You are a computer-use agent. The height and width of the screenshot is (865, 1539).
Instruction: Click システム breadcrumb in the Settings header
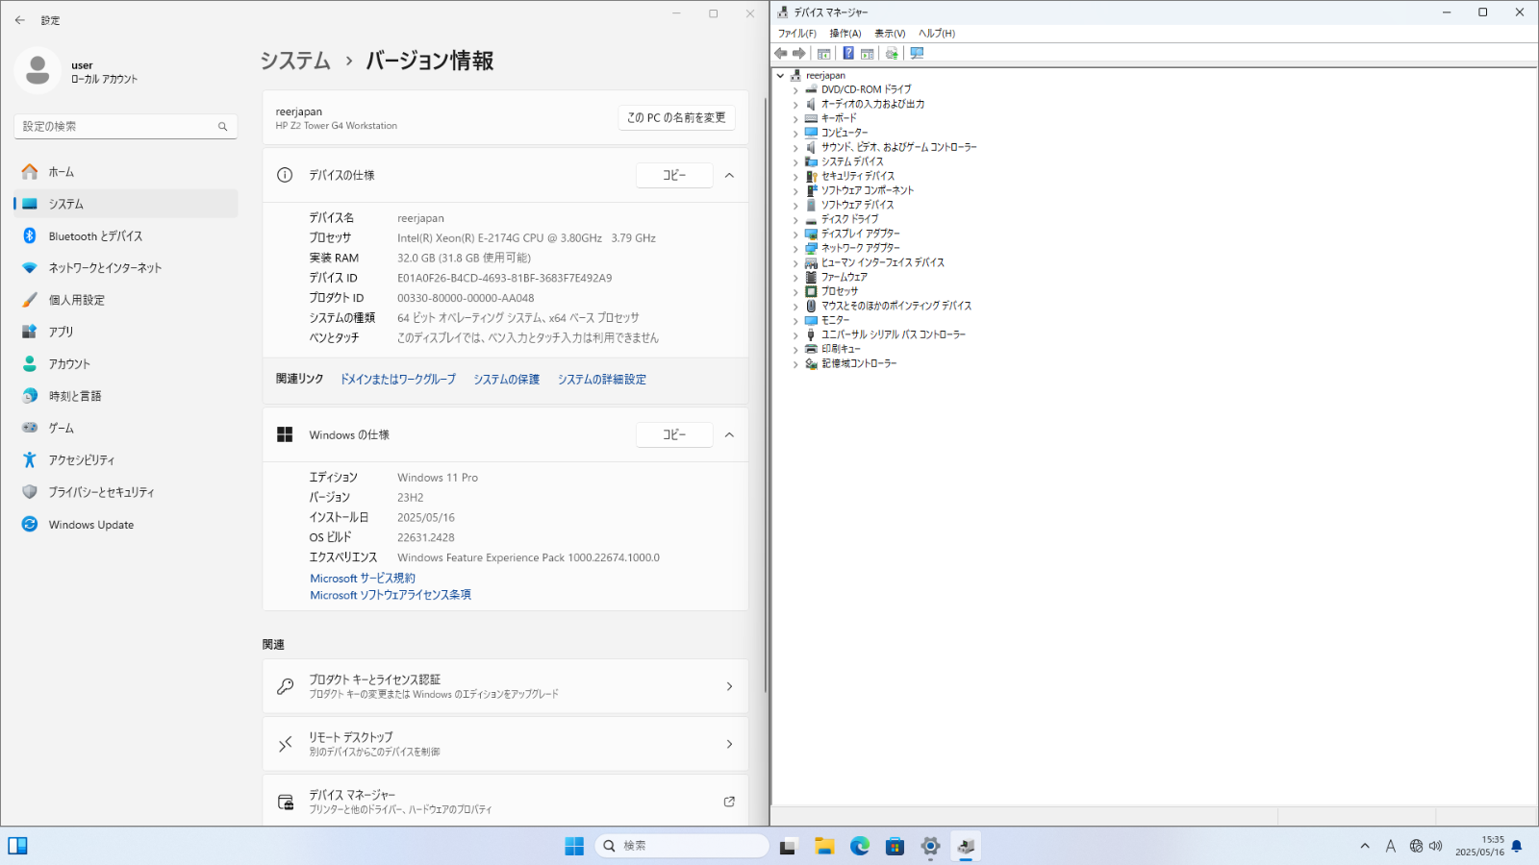(x=295, y=61)
